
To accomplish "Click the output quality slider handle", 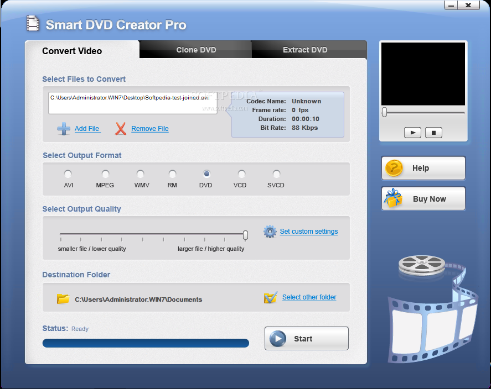I will [246, 235].
